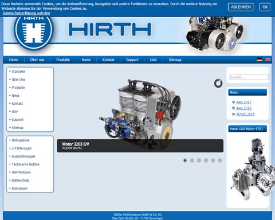275x220 pixels.
Task: Open Auszeichnungen in sidebar
Action: (x=23, y=156)
